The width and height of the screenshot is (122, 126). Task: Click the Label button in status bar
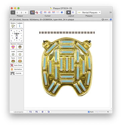105,19
